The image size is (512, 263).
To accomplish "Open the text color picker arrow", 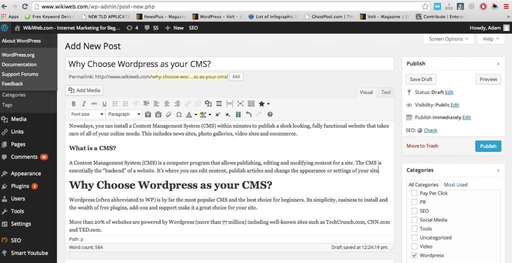I will (x=195, y=114).
